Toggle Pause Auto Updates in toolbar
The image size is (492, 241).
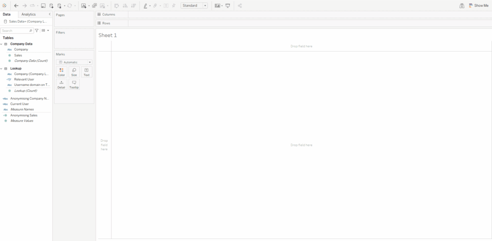point(60,6)
